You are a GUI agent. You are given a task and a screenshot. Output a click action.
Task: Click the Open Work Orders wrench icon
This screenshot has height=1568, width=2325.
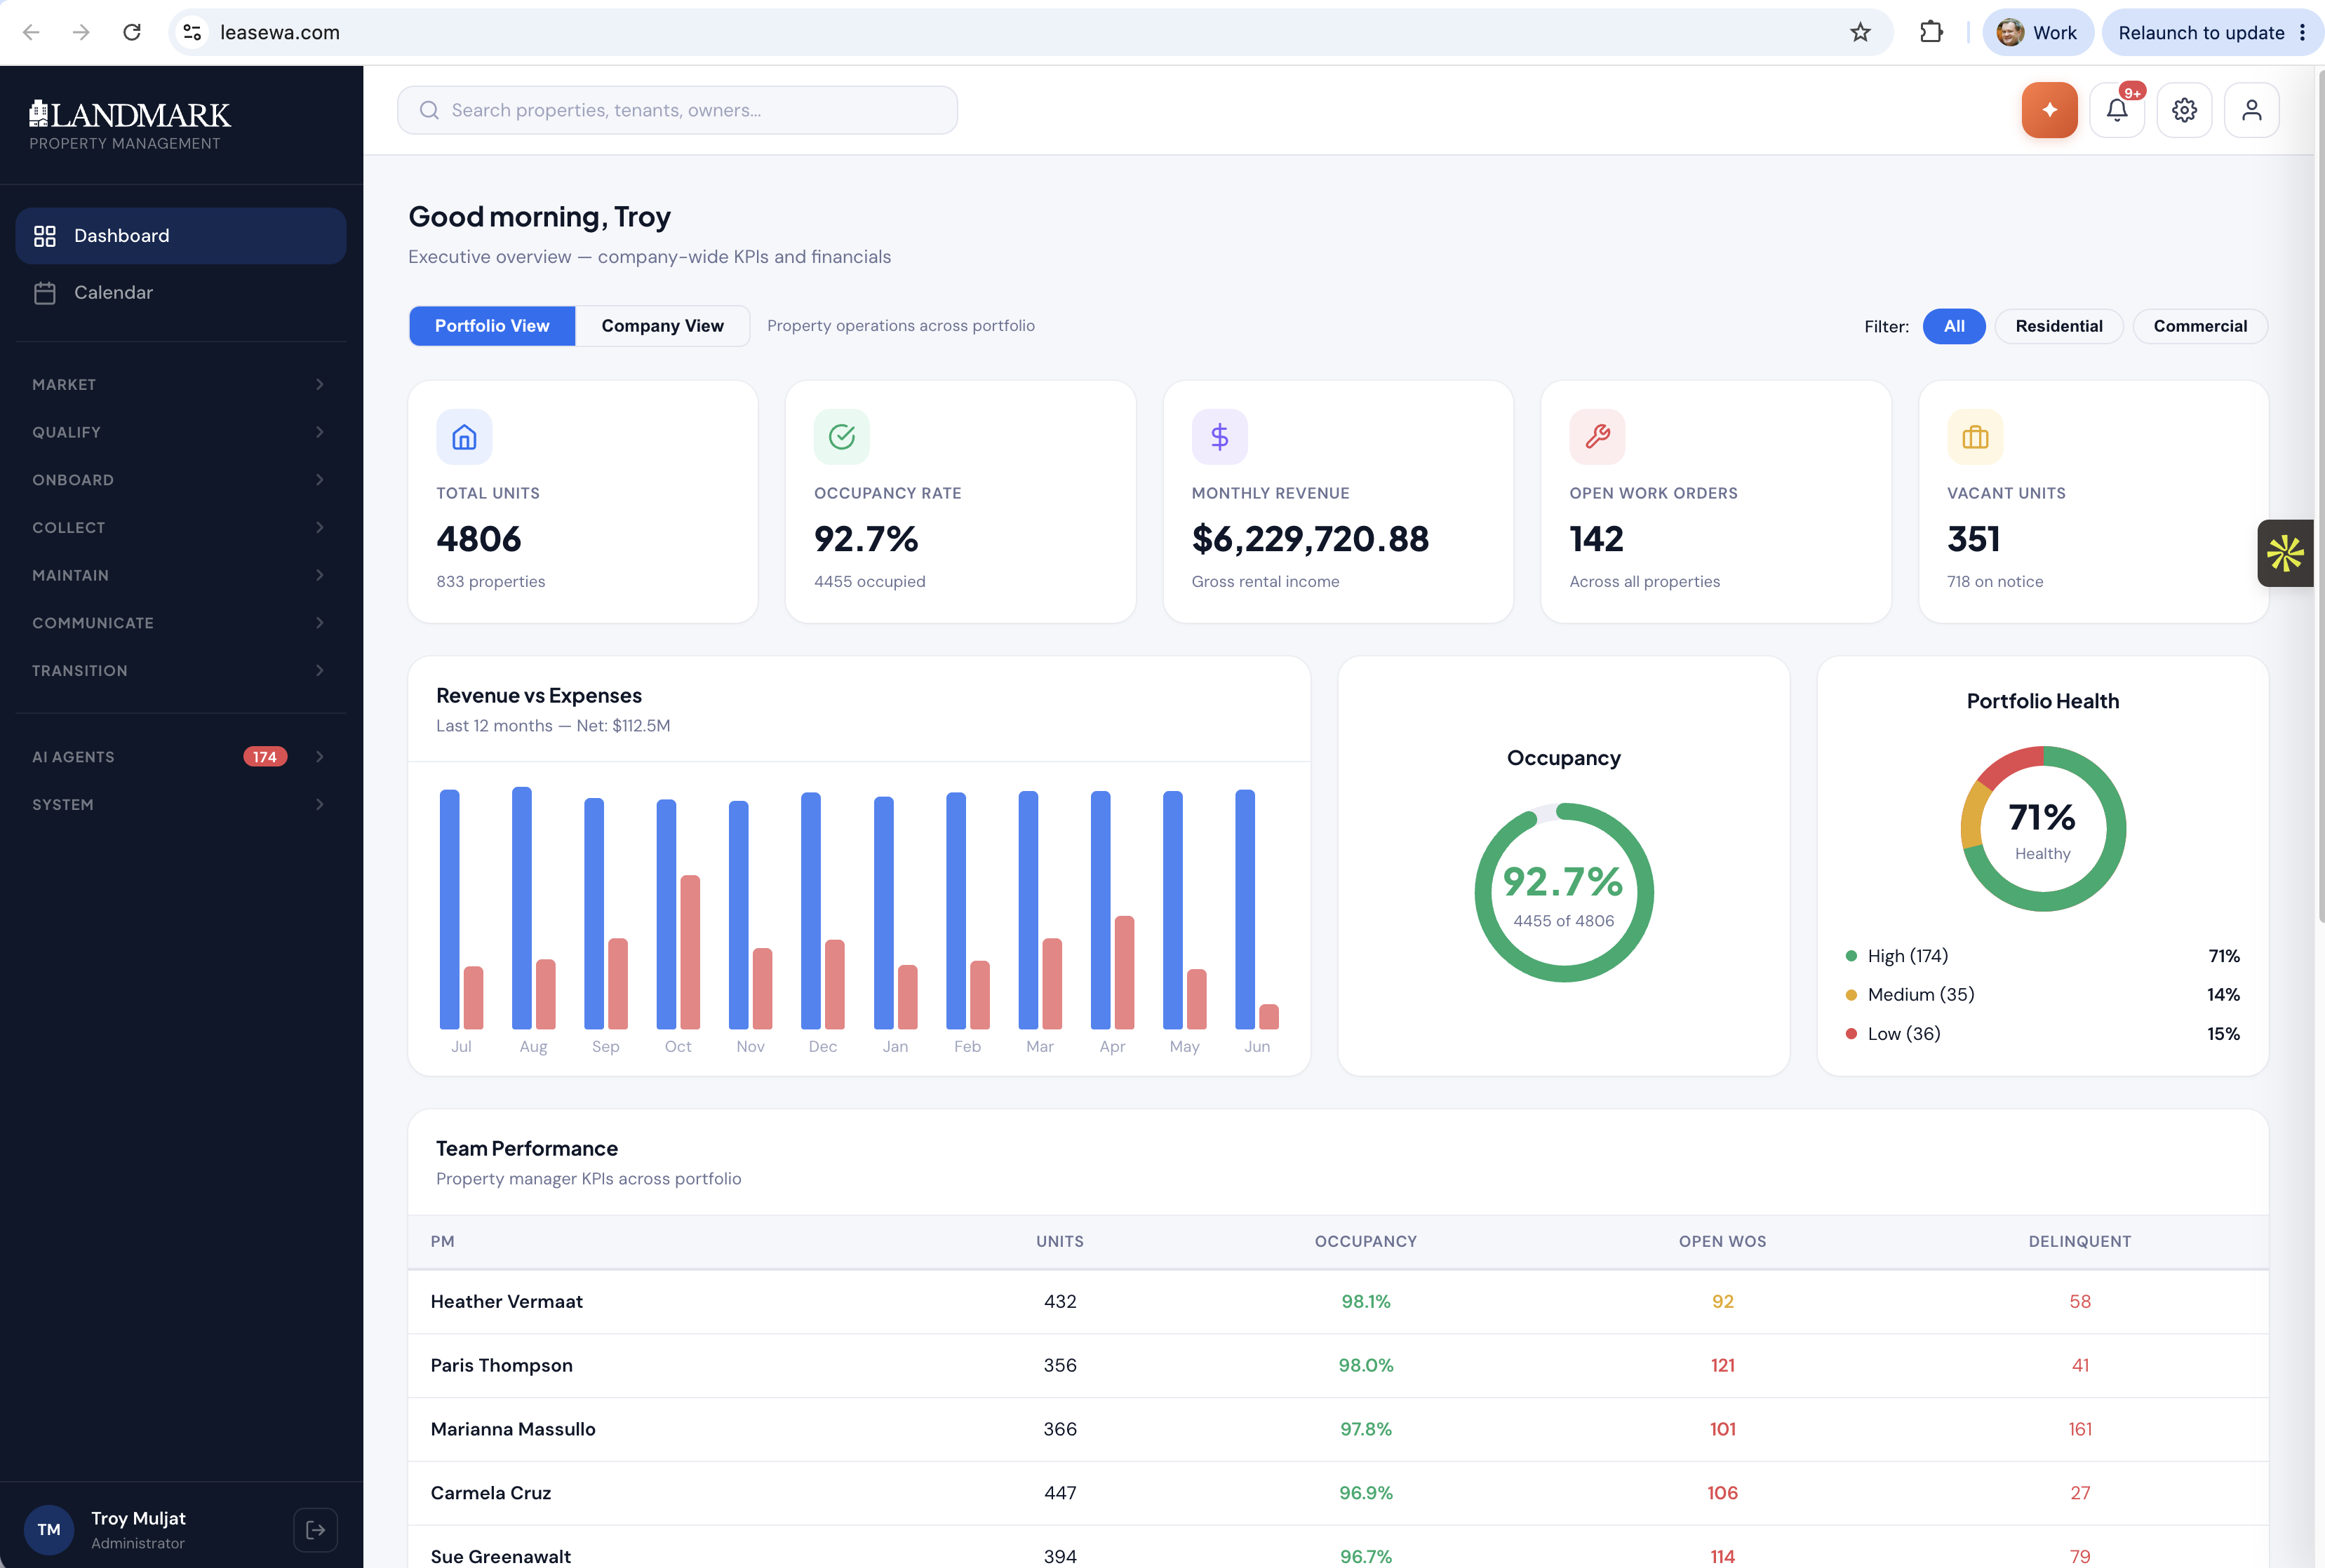click(1597, 437)
